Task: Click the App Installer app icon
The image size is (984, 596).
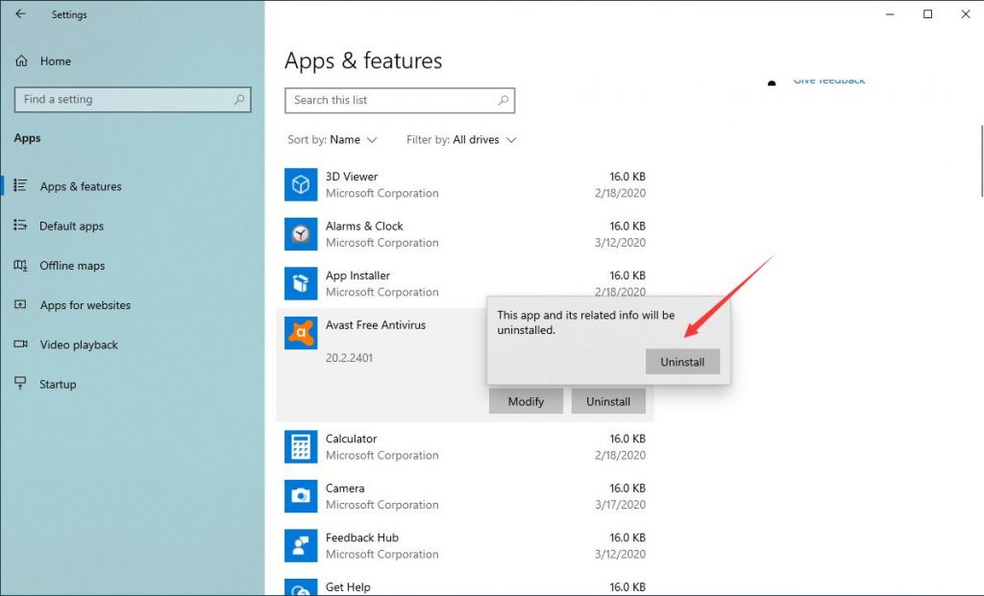Action: tap(301, 283)
